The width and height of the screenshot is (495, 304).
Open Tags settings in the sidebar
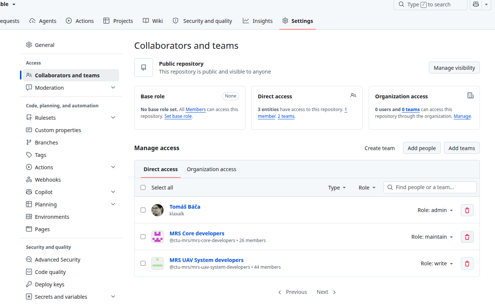[71, 155]
